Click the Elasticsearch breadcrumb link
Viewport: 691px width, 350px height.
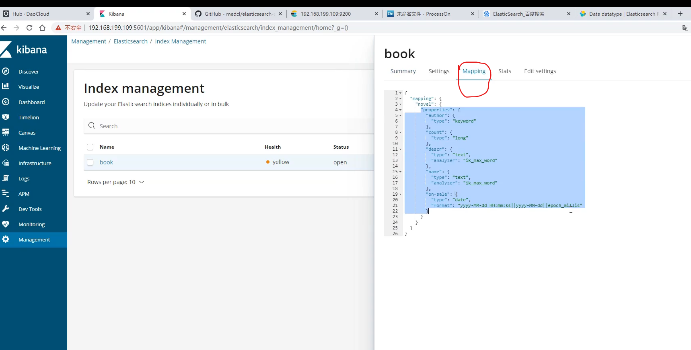click(130, 41)
